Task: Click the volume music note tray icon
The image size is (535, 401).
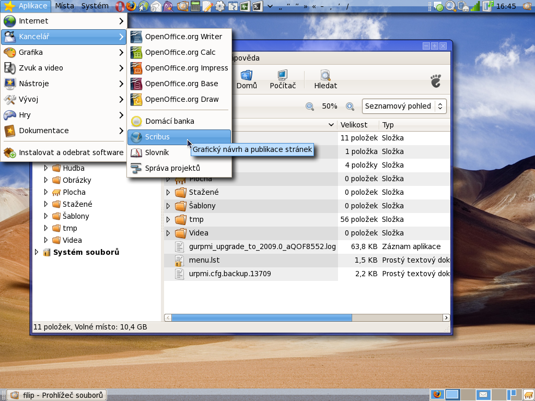Action: point(488,6)
